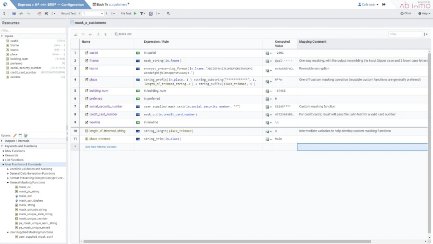Go to next Record Test record
The image size is (433, 244).
tap(107, 14)
